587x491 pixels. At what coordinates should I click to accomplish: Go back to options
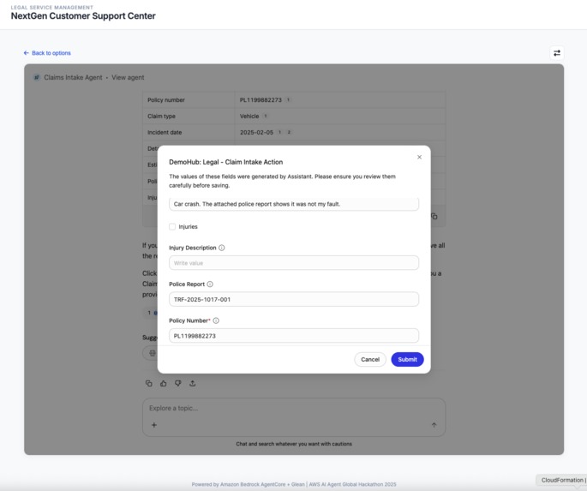47,53
